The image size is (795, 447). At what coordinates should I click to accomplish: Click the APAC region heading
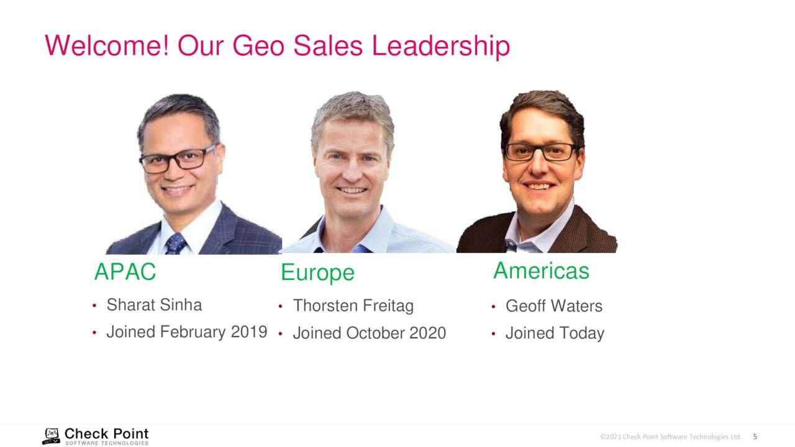coord(125,272)
